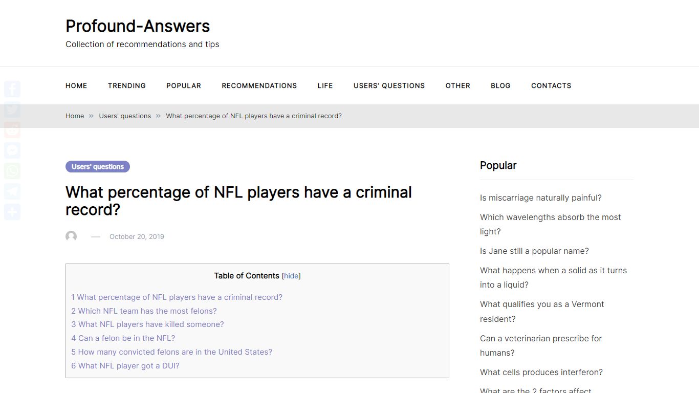
Task: Open the POPULAR menu item
Action: (x=184, y=85)
